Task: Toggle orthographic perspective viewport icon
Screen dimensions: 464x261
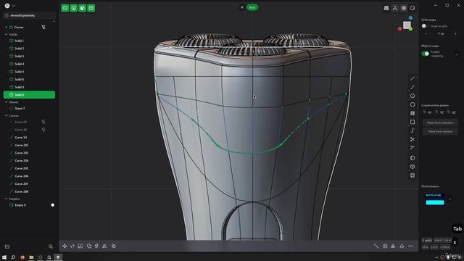Action: coord(386,8)
